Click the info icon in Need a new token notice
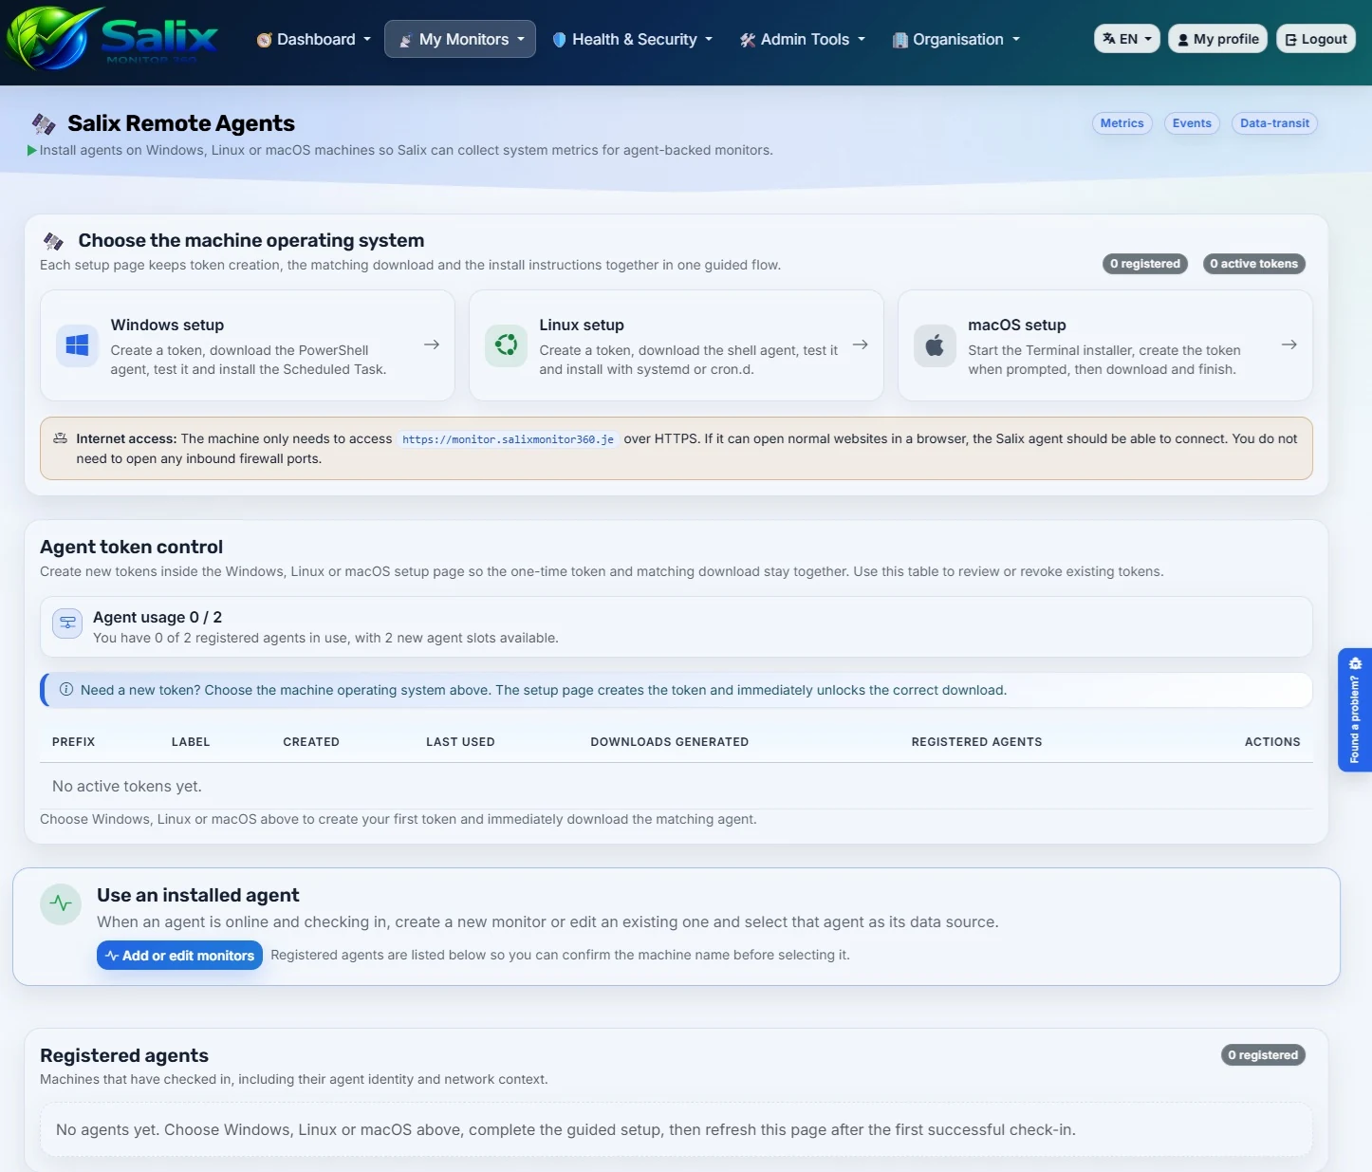 click(x=66, y=690)
